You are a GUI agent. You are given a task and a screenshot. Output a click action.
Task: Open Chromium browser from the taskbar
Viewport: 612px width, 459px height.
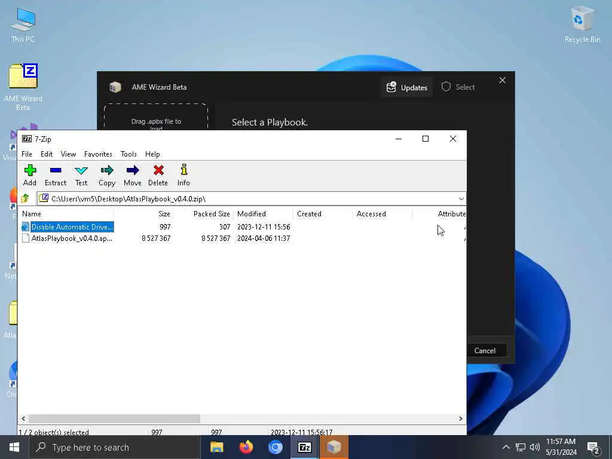[x=275, y=447]
